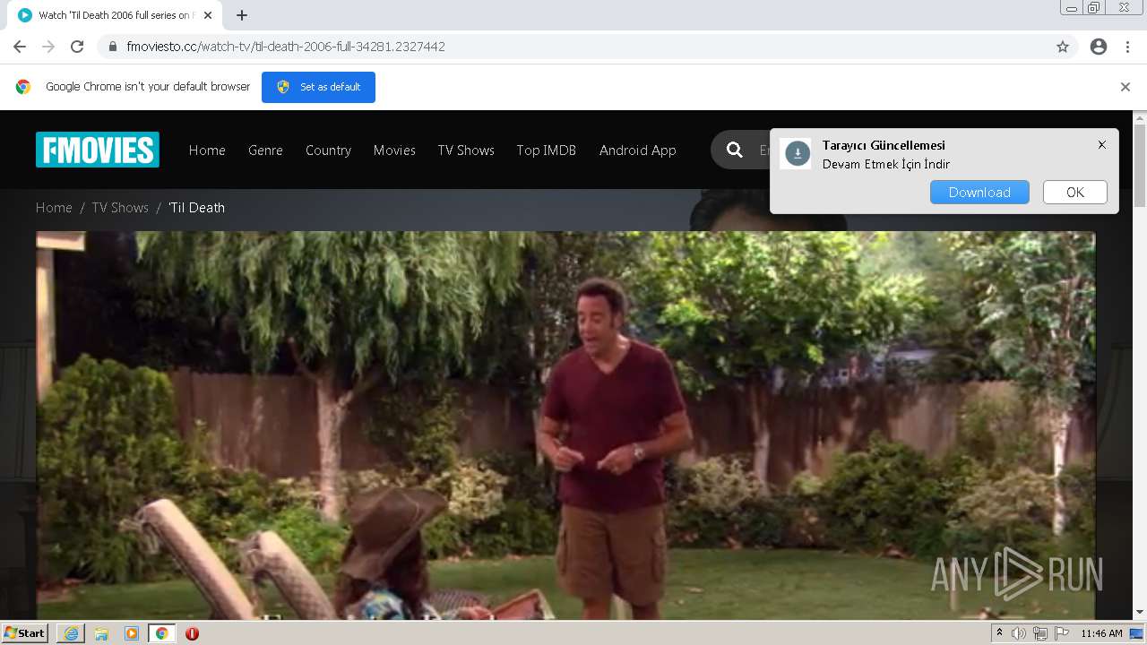The height and width of the screenshot is (645, 1147).
Task: Close the Tarayıcı Güncellemesi popup
Action: coord(1102,144)
